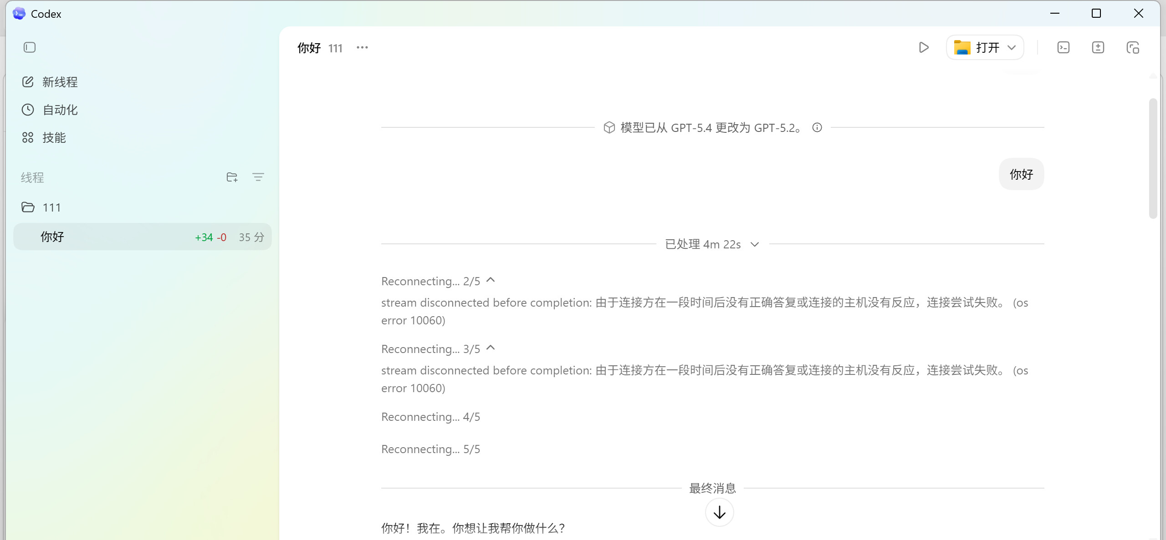Minimize the Codex window

point(1055,13)
